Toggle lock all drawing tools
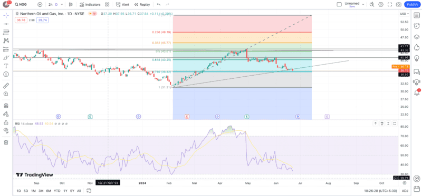422x196 pixels. coord(6,122)
